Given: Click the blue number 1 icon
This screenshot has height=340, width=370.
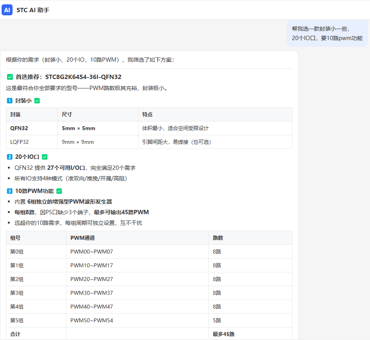Looking at the screenshot, I should 9,101.
